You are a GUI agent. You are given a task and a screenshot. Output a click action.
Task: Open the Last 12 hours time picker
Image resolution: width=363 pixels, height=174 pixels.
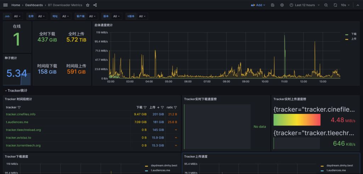[x=305, y=5]
